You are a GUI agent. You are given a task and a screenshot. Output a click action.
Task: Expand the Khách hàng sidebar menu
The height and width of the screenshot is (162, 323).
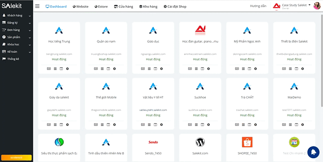click(17, 16)
